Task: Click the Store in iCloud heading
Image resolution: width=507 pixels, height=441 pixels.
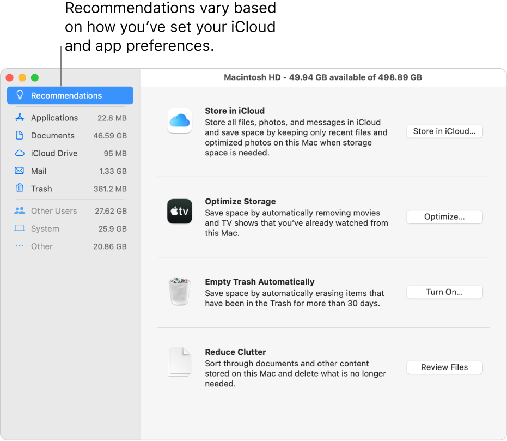Action: (235, 111)
